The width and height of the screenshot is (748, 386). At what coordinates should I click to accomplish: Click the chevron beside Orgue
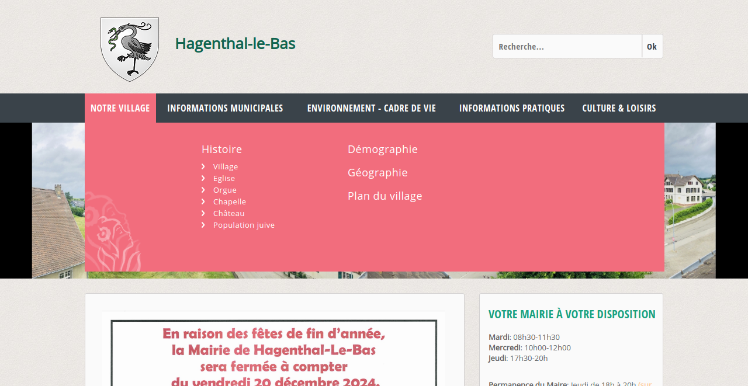click(x=203, y=190)
